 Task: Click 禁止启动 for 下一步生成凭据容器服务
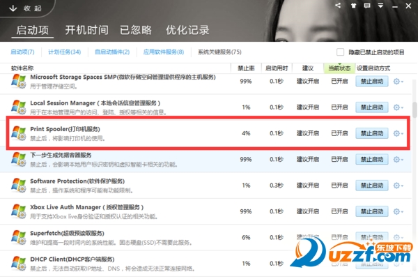(372, 160)
